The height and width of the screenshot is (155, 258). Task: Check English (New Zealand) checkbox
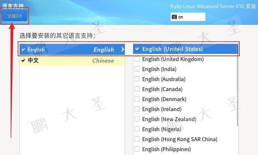click(x=137, y=119)
